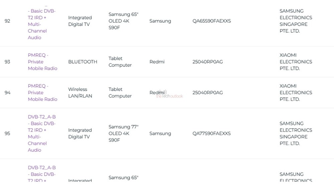This screenshot has width=334, height=188.
Task: Open the PMREQ link in row 94
Action: pyautogui.click(x=42, y=92)
